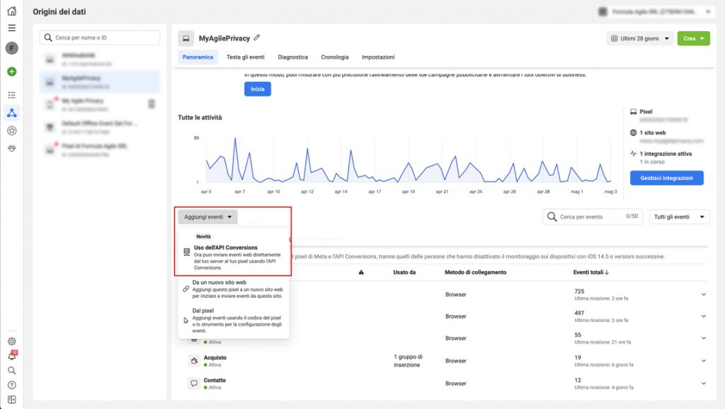This screenshot has height=409, width=725.
Task: Click the Gestisci integrazioni button
Action: coord(666,178)
